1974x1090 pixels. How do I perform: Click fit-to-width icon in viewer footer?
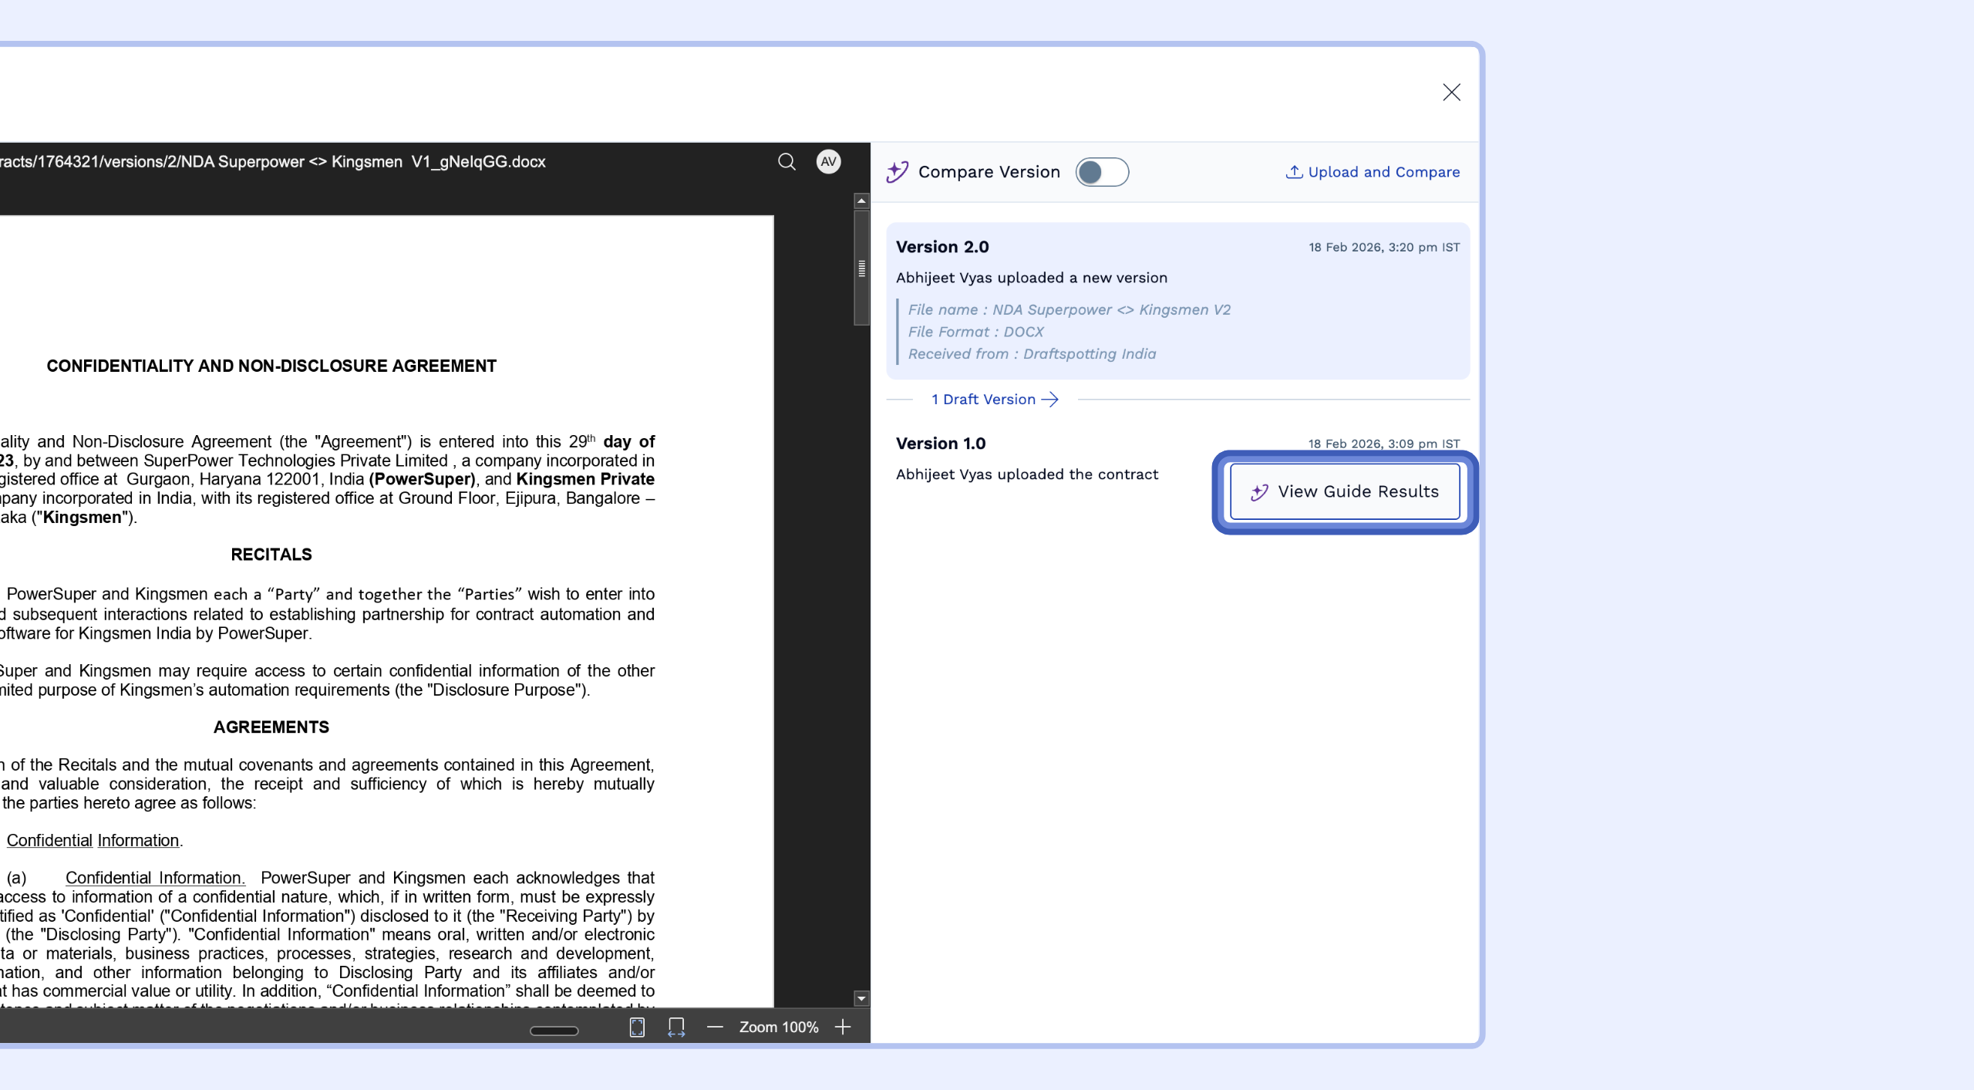[x=676, y=1028]
